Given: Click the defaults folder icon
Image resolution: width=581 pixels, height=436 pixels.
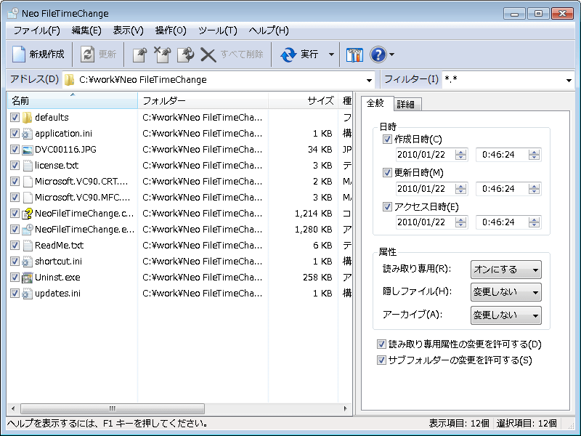Looking at the screenshot, I should pos(27,118).
